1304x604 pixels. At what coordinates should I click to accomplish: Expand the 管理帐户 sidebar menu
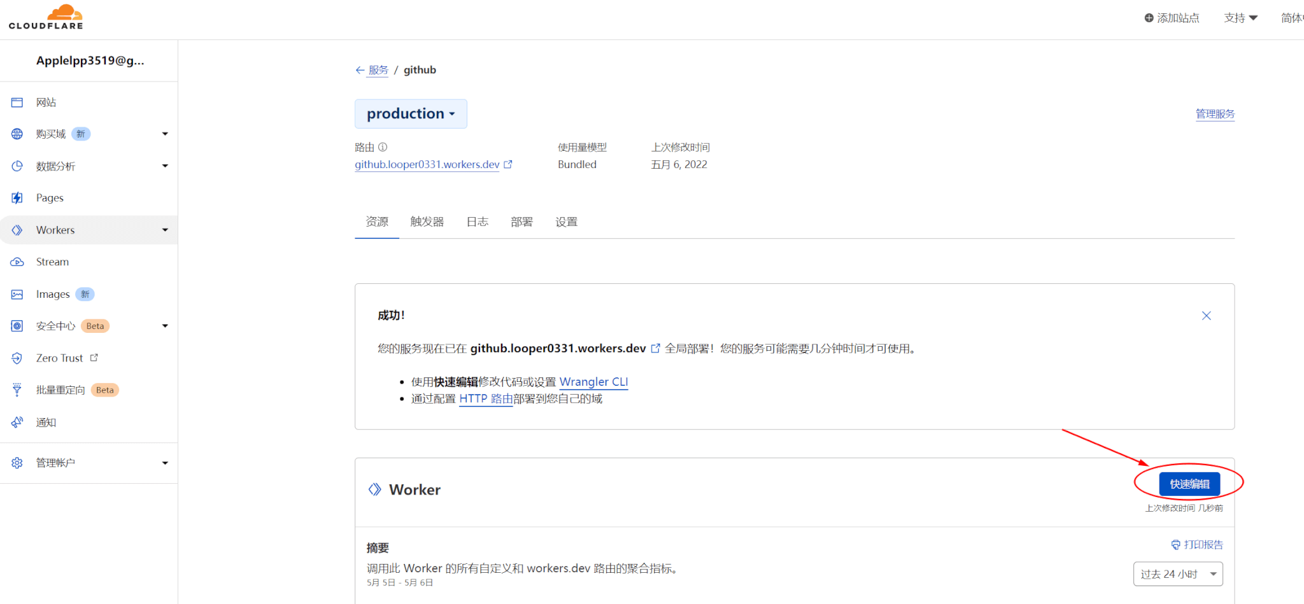(165, 463)
